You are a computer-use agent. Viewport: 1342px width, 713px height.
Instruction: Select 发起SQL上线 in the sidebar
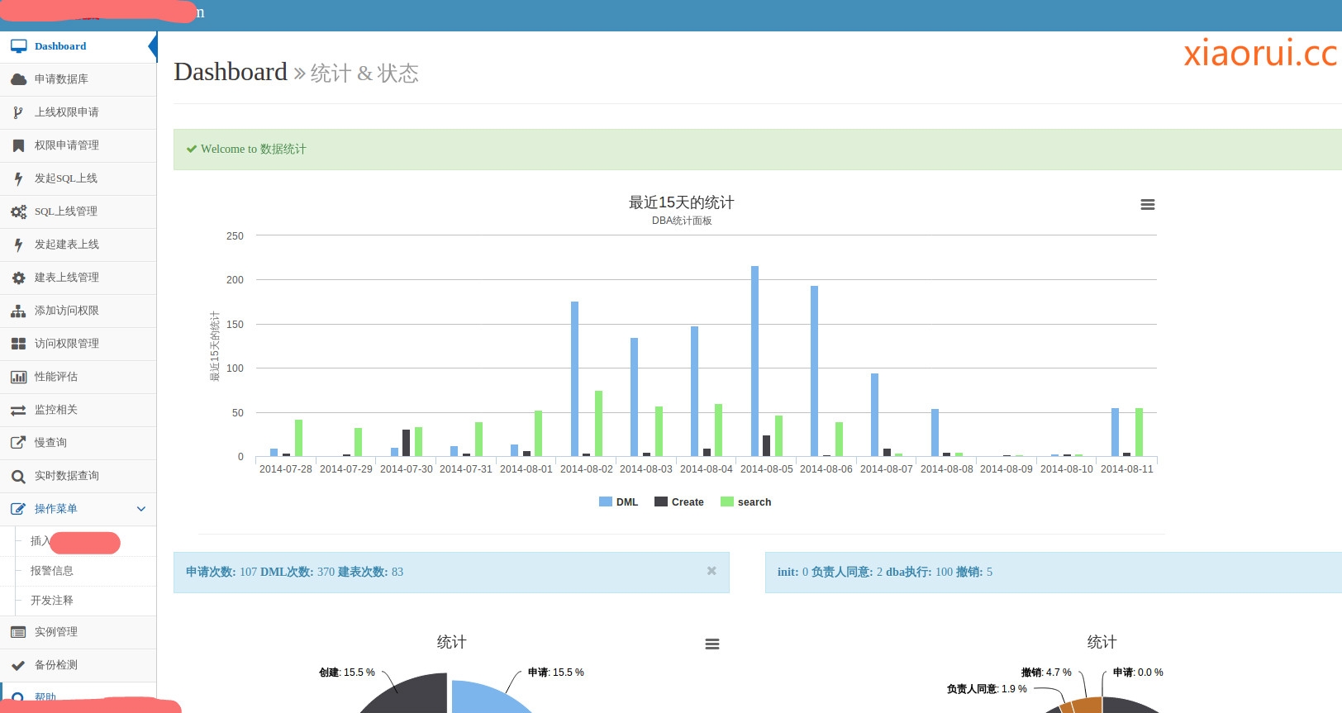click(79, 178)
